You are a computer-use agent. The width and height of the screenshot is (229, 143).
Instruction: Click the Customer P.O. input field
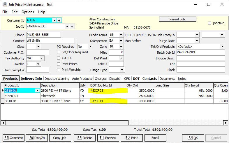coord(38,52)
